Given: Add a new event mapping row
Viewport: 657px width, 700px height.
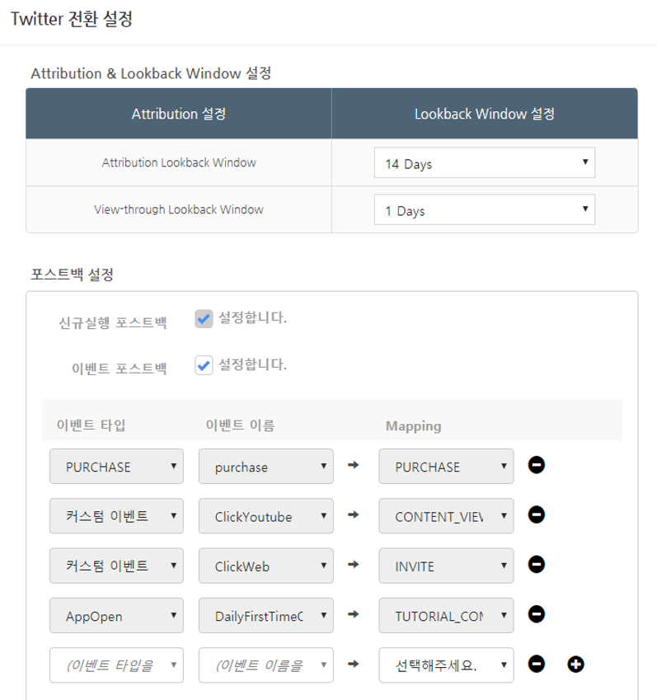Looking at the screenshot, I should pyautogui.click(x=575, y=665).
